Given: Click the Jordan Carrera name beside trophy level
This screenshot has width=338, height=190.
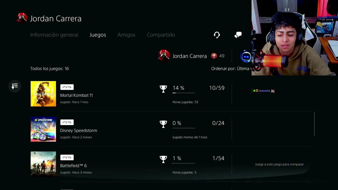Looking at the screenshot, I should tap(190, 56).
